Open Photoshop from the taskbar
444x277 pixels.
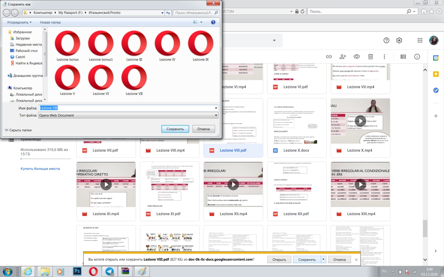point(77,271)
